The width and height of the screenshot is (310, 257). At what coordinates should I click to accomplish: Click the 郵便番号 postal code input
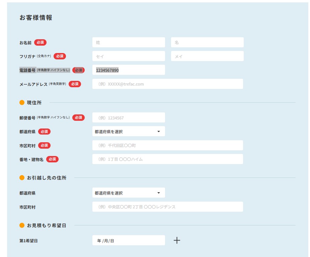click(129, 118)
